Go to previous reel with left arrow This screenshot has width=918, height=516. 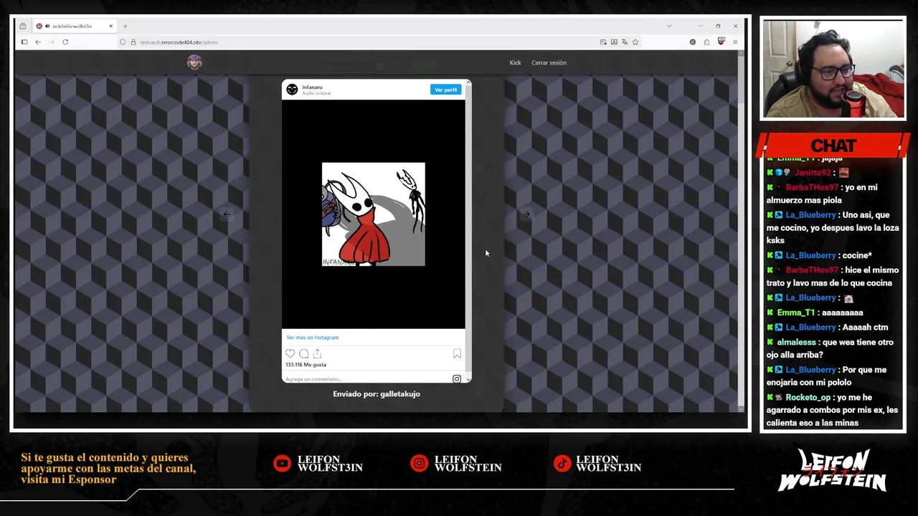pos(227,214)
